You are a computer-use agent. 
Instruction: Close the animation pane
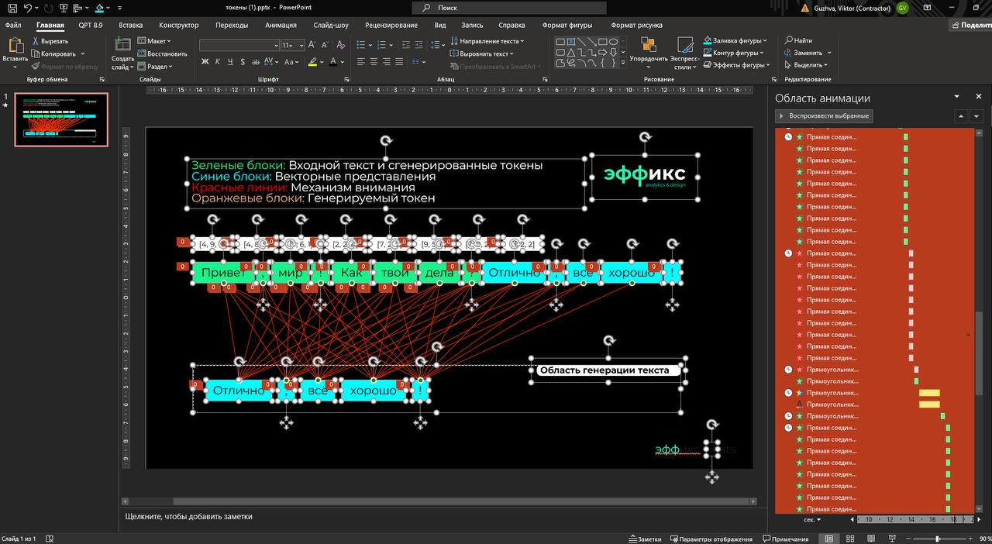(979, 97)
